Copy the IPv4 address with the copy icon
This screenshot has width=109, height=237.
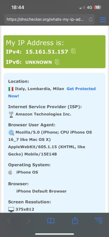click(x=73, y=51)
